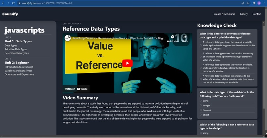Open the Contact page
Viewport: 267px width, 138px height.
pyautogui.click(x=257, y=14)
